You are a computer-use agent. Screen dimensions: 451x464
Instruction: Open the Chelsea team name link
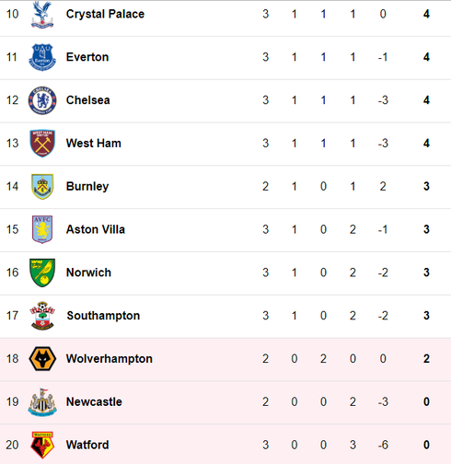point(88,100)
